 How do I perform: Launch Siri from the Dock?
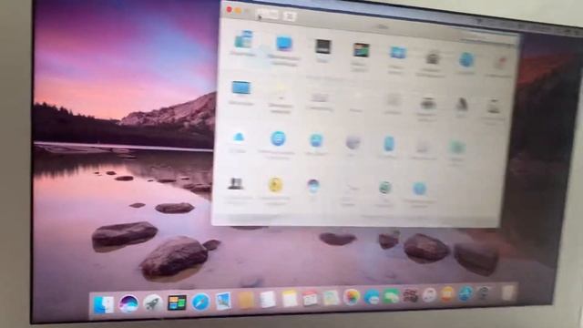point(128,303)
